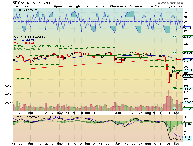Click the P pivot label

click(x=175, y=70)
